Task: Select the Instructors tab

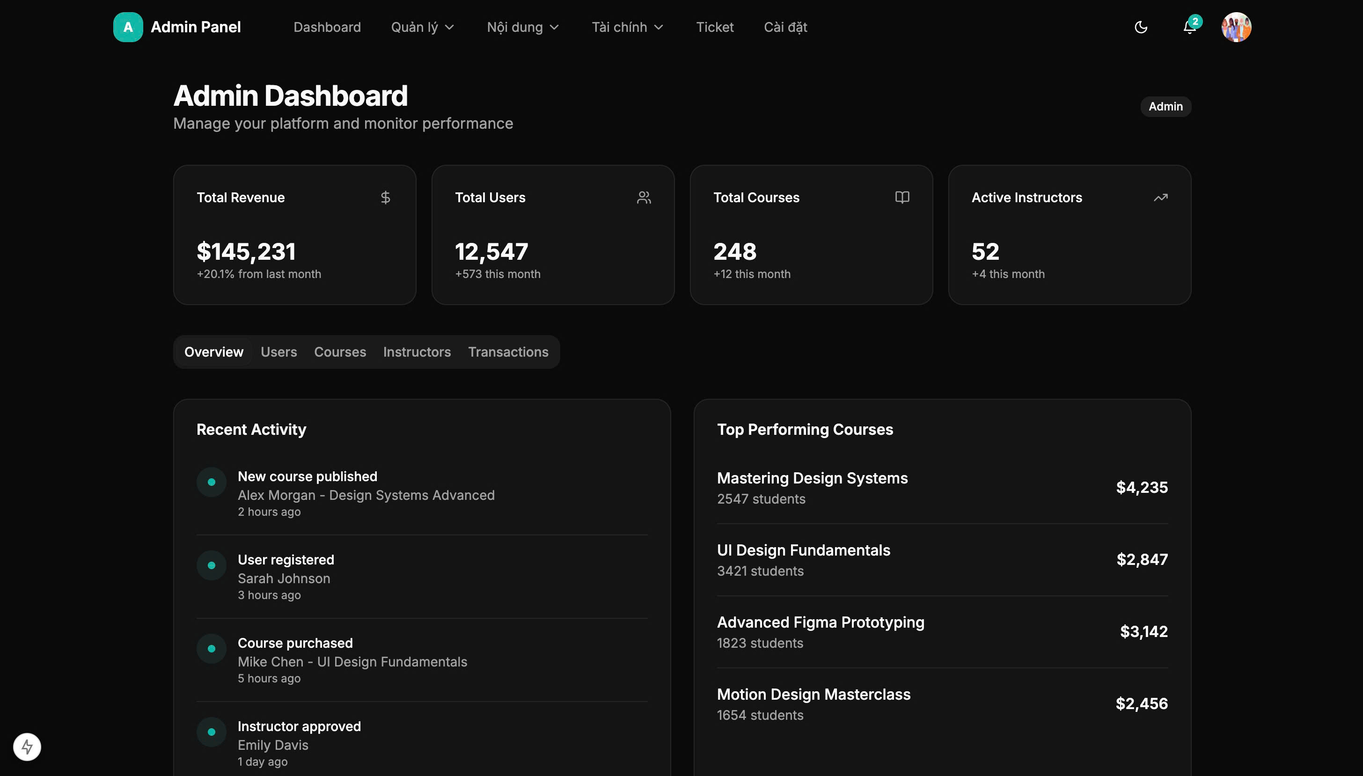Action: (x=417, y=352)
